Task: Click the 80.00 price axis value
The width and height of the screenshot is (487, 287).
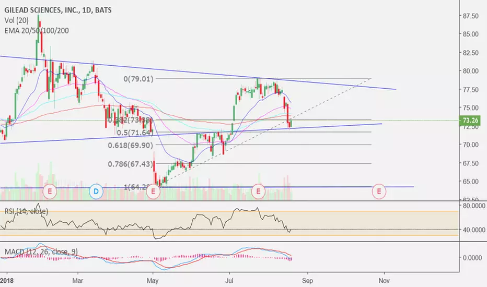Action: point(470,71)
